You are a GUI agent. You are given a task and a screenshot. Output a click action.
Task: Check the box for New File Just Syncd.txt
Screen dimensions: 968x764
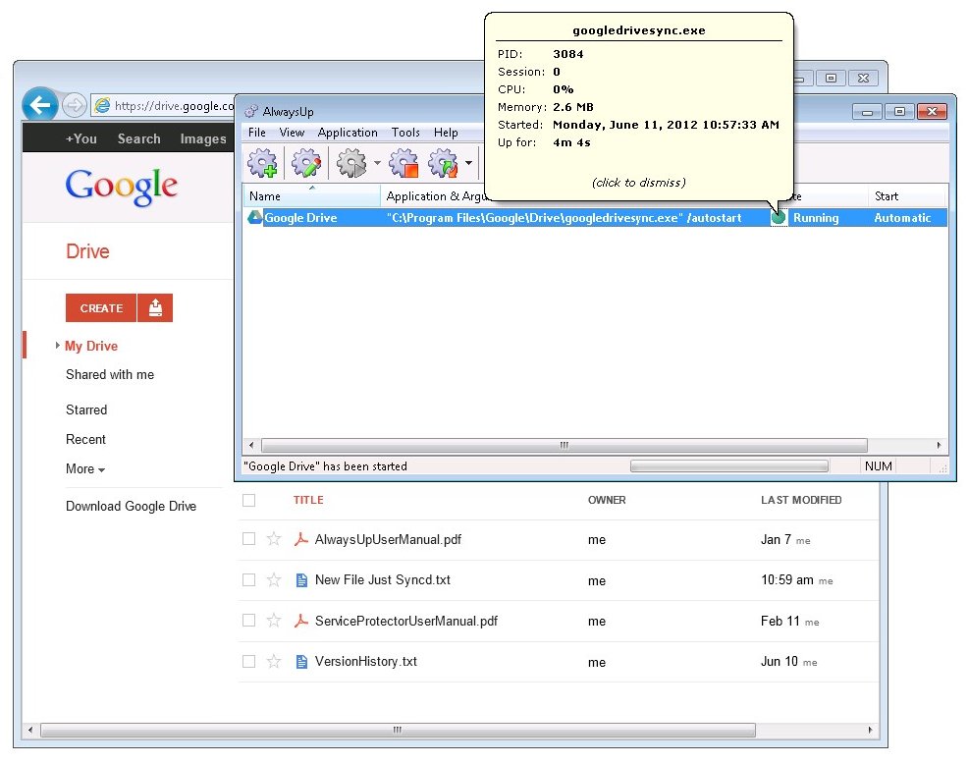248,580
